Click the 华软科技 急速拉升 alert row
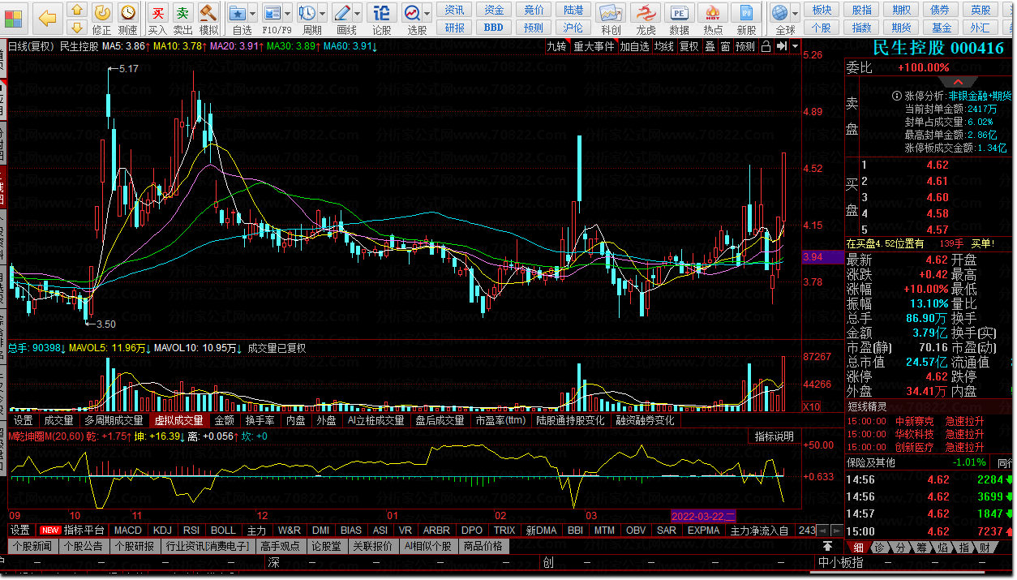This screenshot has height=580, width=1017. 929,435
